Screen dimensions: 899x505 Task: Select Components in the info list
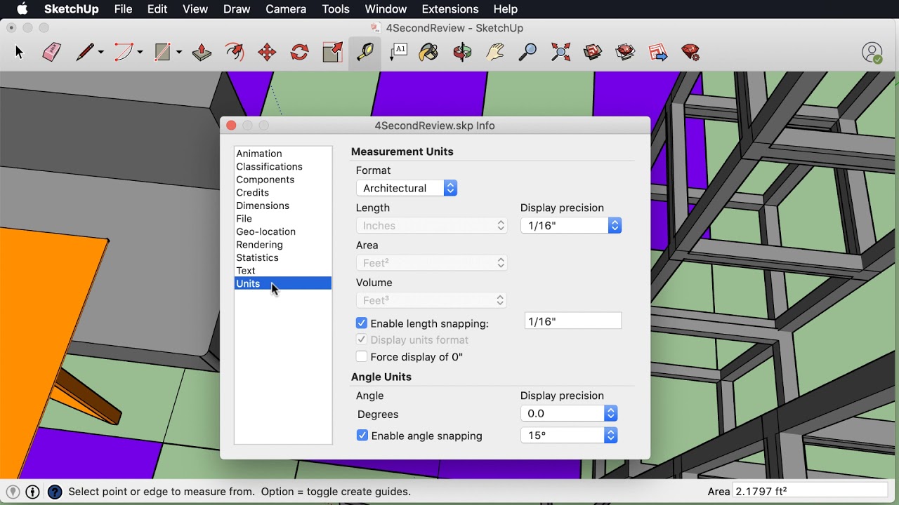tap(282, 180)
